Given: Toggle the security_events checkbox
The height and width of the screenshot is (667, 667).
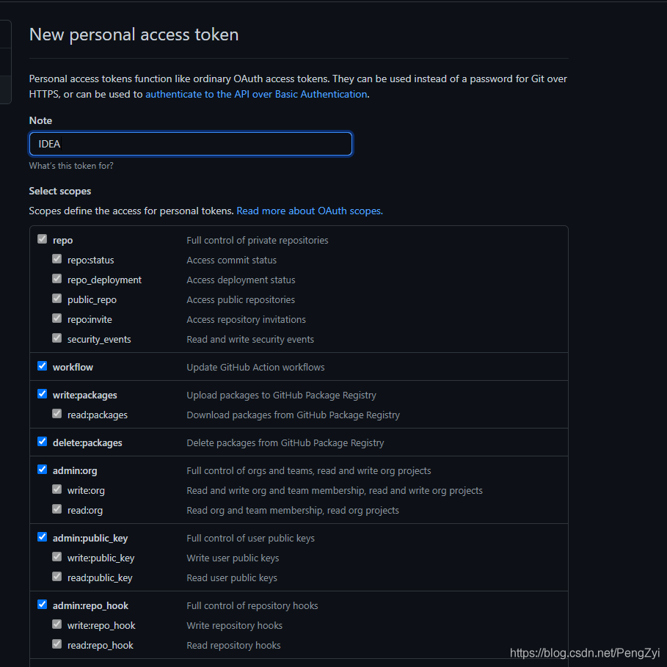Looking at the screenshot, I should [x=57, y=338].
